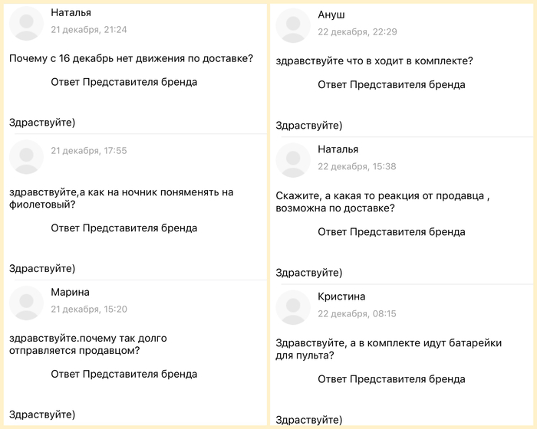
Task: Click the question about seller's reaction on delivery
Action: tap(381, 201)
